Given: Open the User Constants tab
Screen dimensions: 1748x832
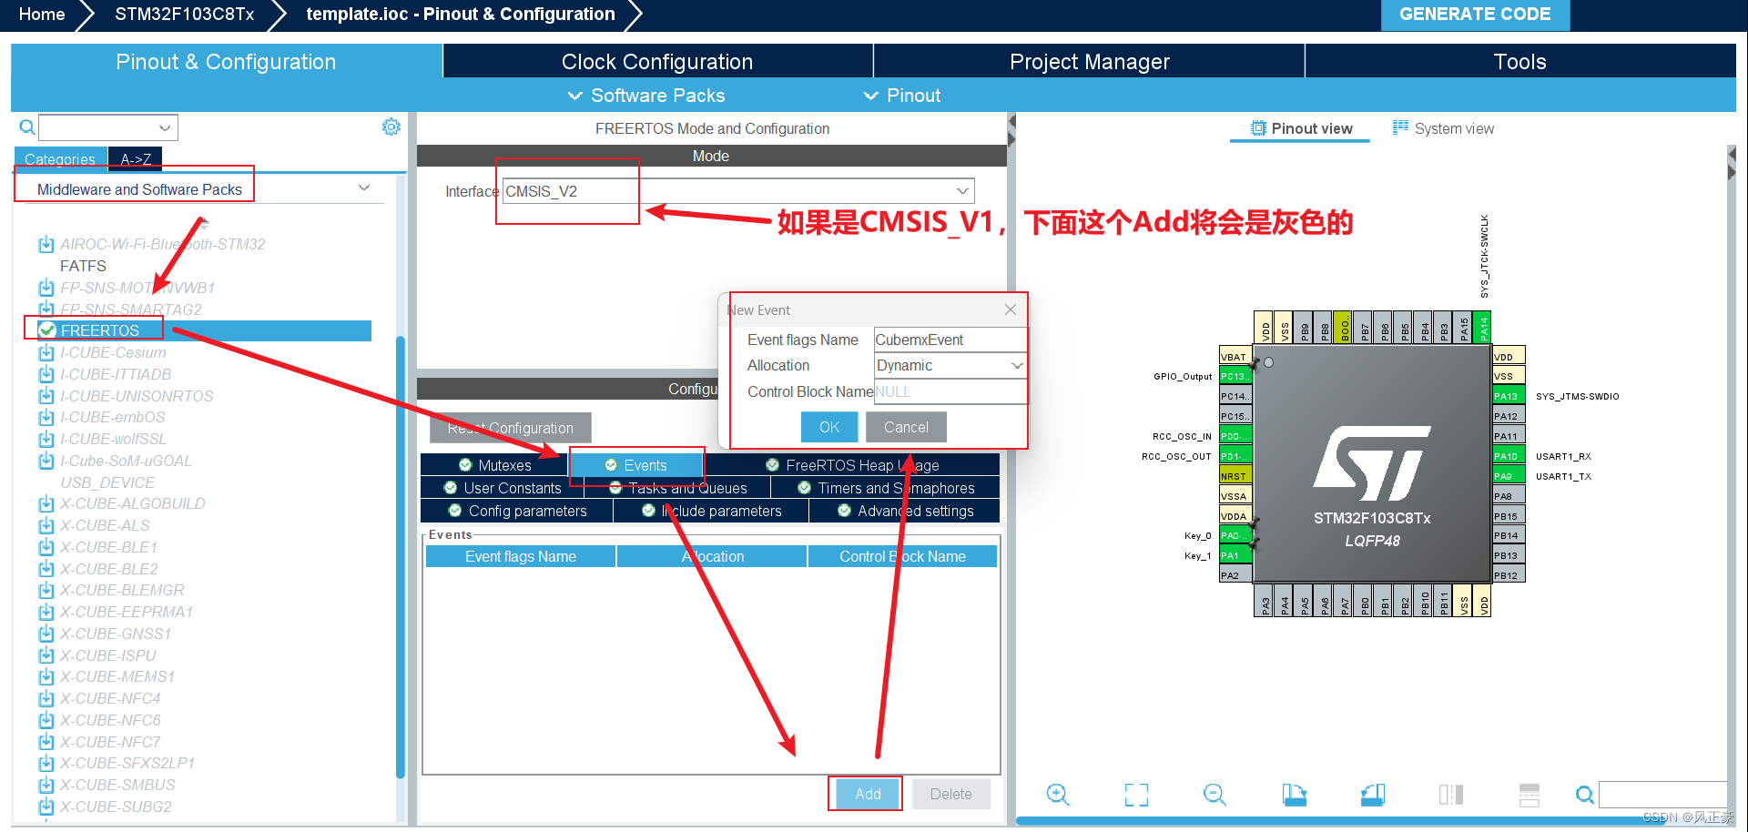Looking at the screenshot, I should (x=503, y=488).
